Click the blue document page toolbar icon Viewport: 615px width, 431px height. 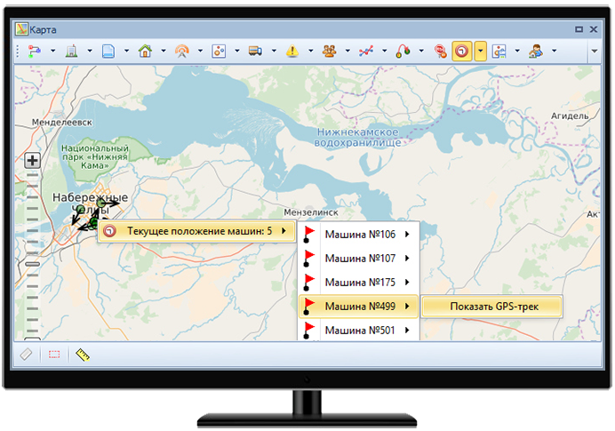click(x=108, y=51)
